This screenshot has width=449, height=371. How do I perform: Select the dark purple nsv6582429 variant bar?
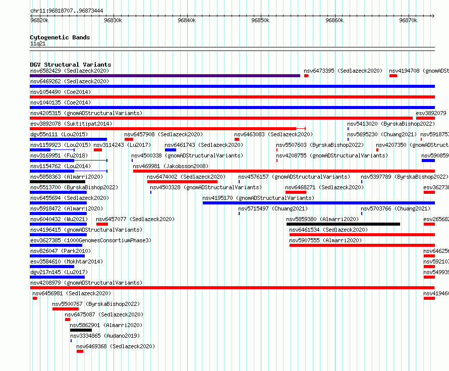(x=165, y=76)
